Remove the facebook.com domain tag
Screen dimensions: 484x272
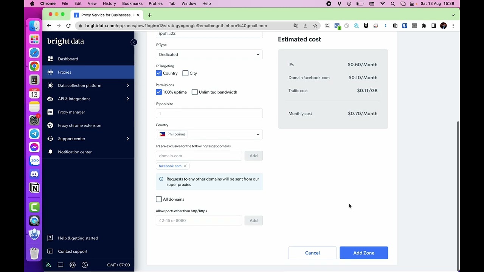185,166
